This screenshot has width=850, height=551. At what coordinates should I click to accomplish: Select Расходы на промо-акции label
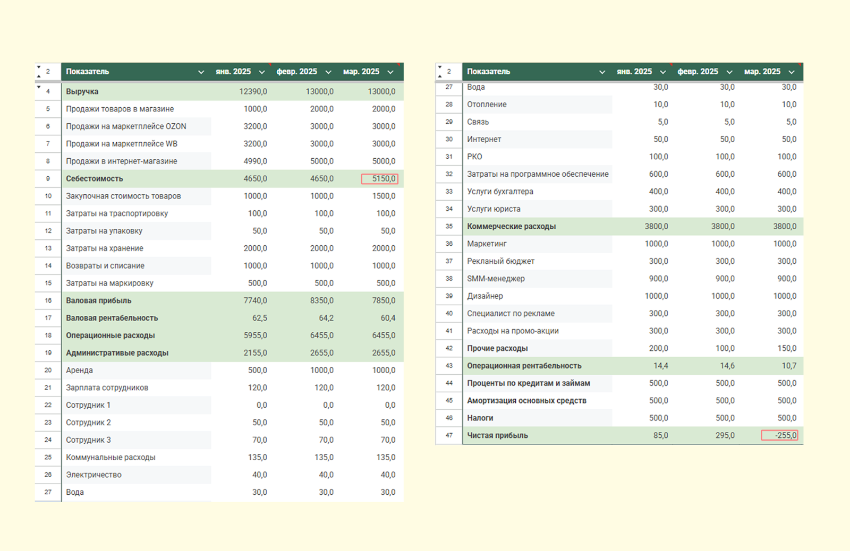(513, 331)
